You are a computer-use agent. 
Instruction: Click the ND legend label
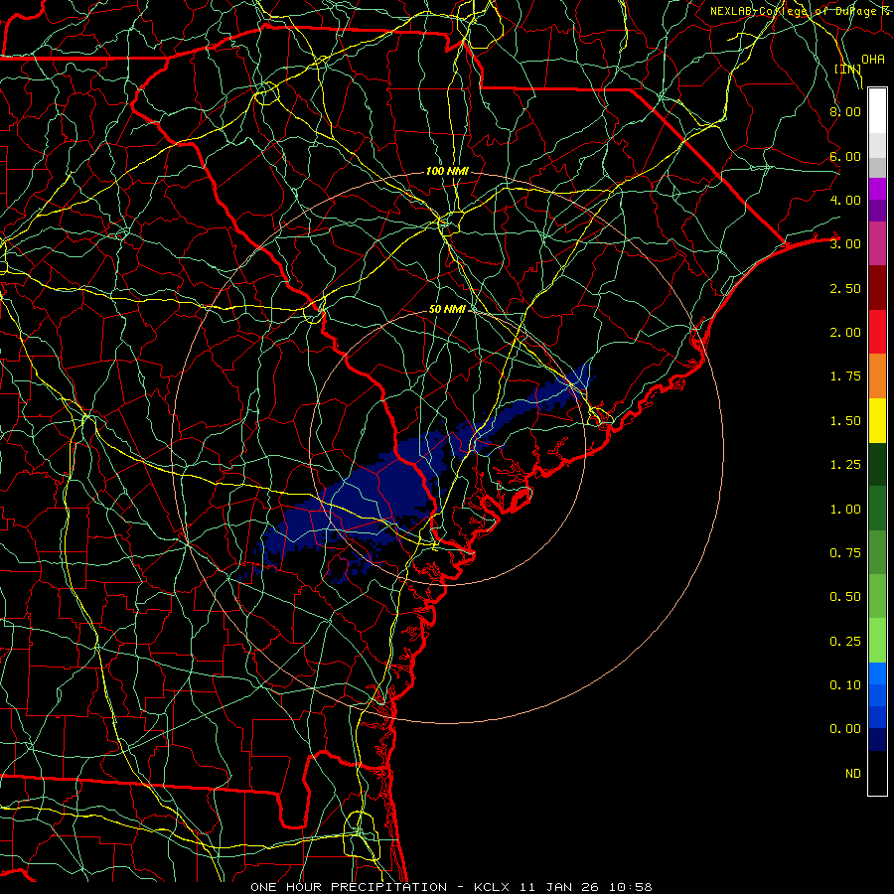coord(853,774)
